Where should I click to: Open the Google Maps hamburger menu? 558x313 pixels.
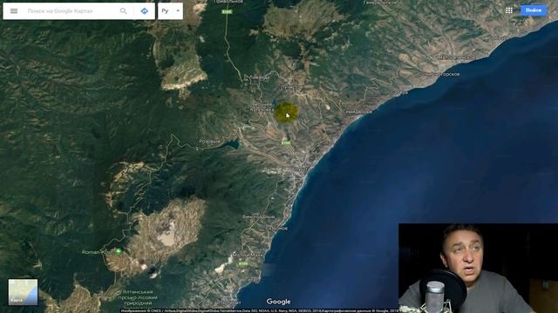click(x=14, y=11)
